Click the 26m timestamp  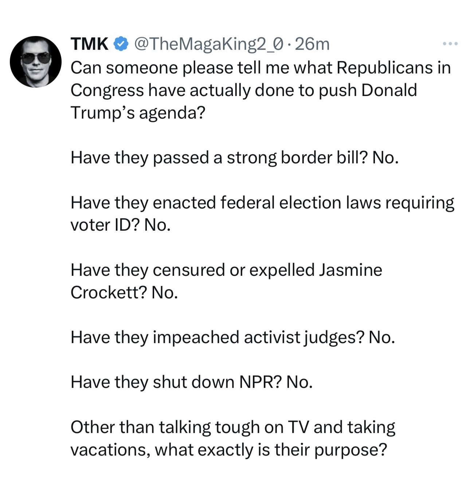[x=312, y=44]
